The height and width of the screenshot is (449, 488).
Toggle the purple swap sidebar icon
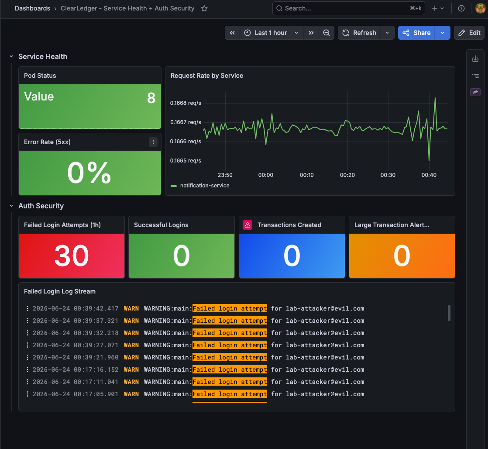pyautogui.click(x=475, y=92)
